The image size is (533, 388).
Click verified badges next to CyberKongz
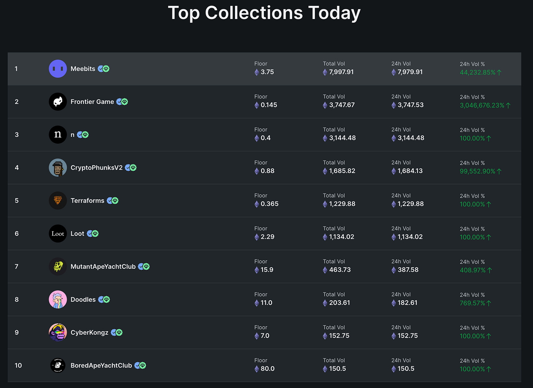coord(117,332)
